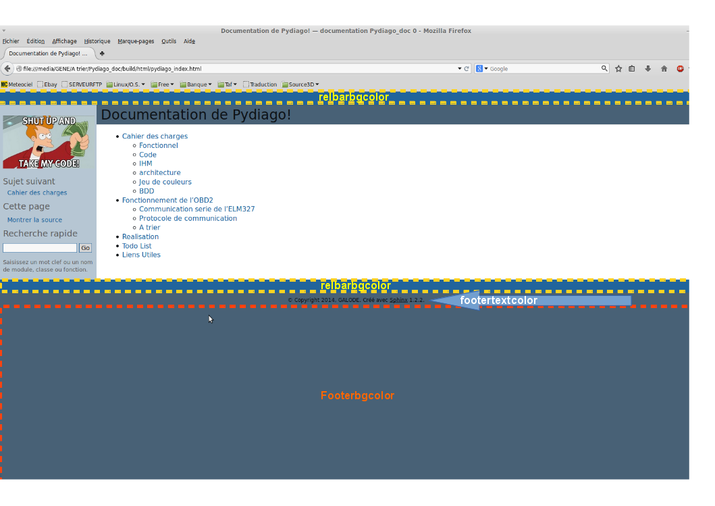Reload the page with the refresh icon
715x506 pixels.
tap(467, 68)
